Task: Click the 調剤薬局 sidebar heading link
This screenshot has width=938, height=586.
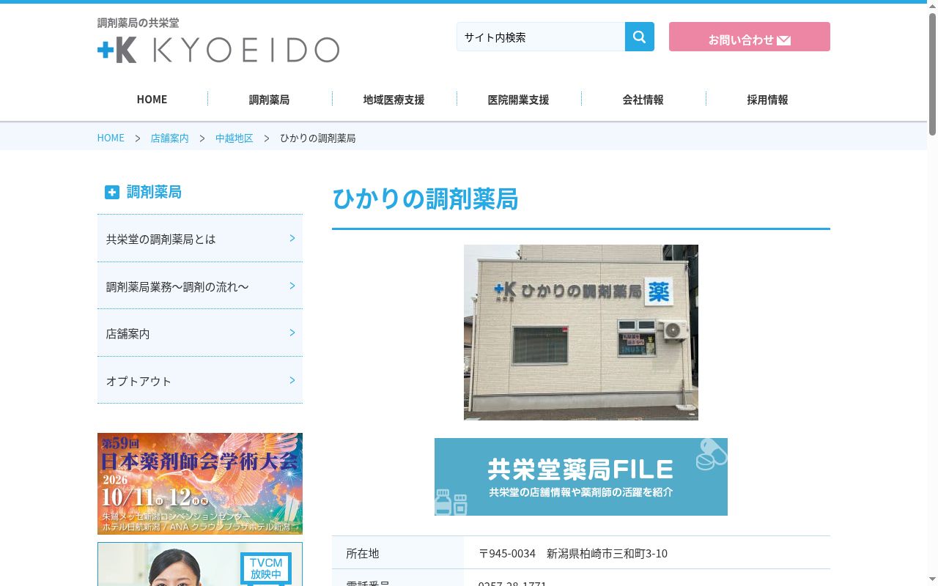Action: pos(154,192)
